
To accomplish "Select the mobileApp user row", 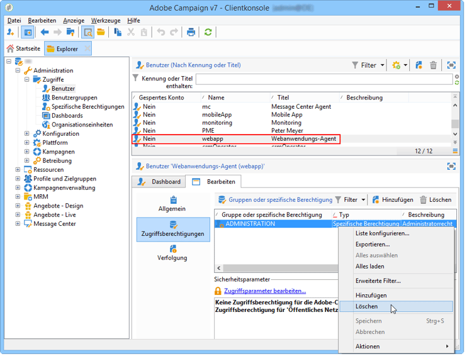I will pos(291,114).
